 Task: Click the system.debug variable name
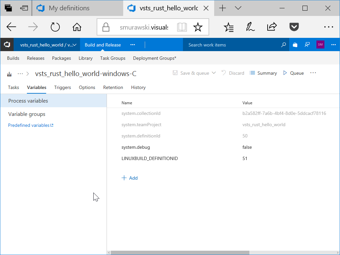click(x=136, y=147)
